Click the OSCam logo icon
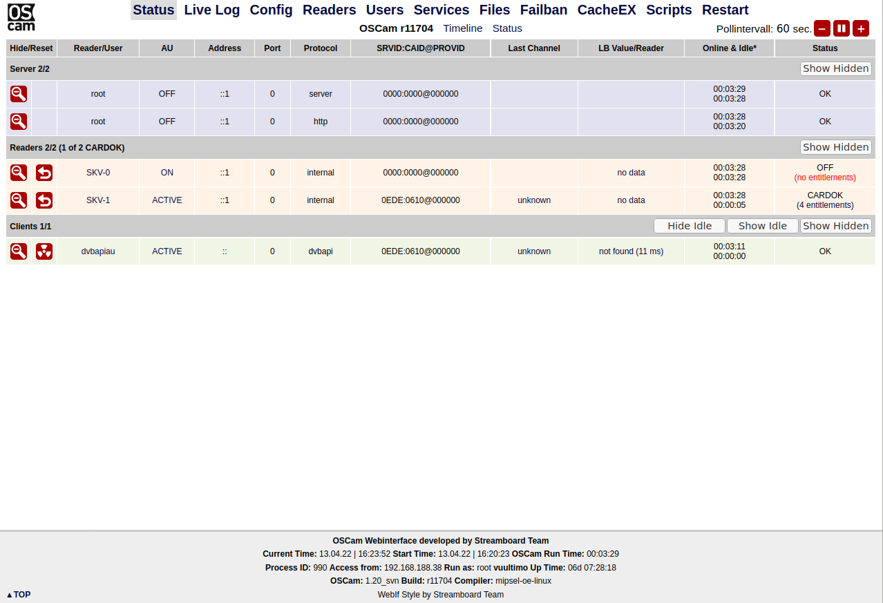The height and width of the screenshot is (603, 883). [x=21, y=17]
